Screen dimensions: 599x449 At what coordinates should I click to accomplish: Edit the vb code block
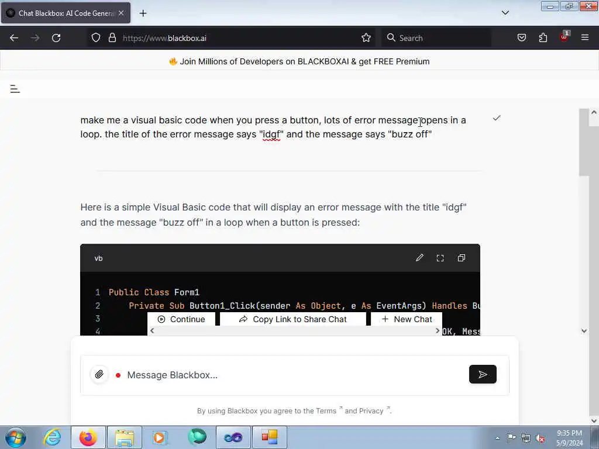419,258
